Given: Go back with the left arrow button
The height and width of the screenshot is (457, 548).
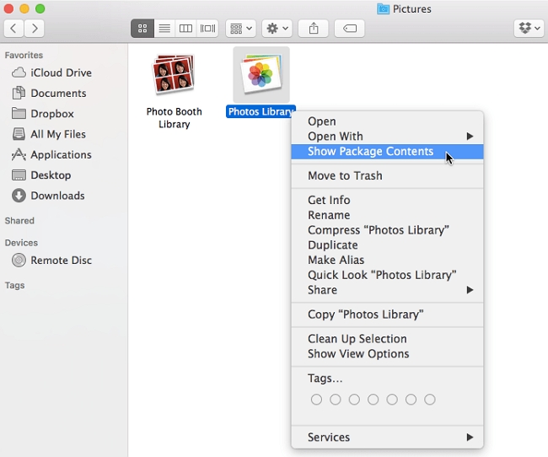Looking at the screenshot, I should pyautogui.click(x=13, y=29).
